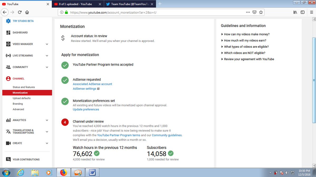
Task: Click the system tray volume icon
Action: click(287, 173)
